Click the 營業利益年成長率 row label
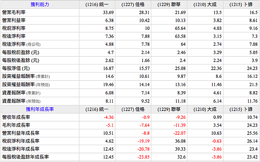This screenshot has width=260, height=162. (20, 133)
